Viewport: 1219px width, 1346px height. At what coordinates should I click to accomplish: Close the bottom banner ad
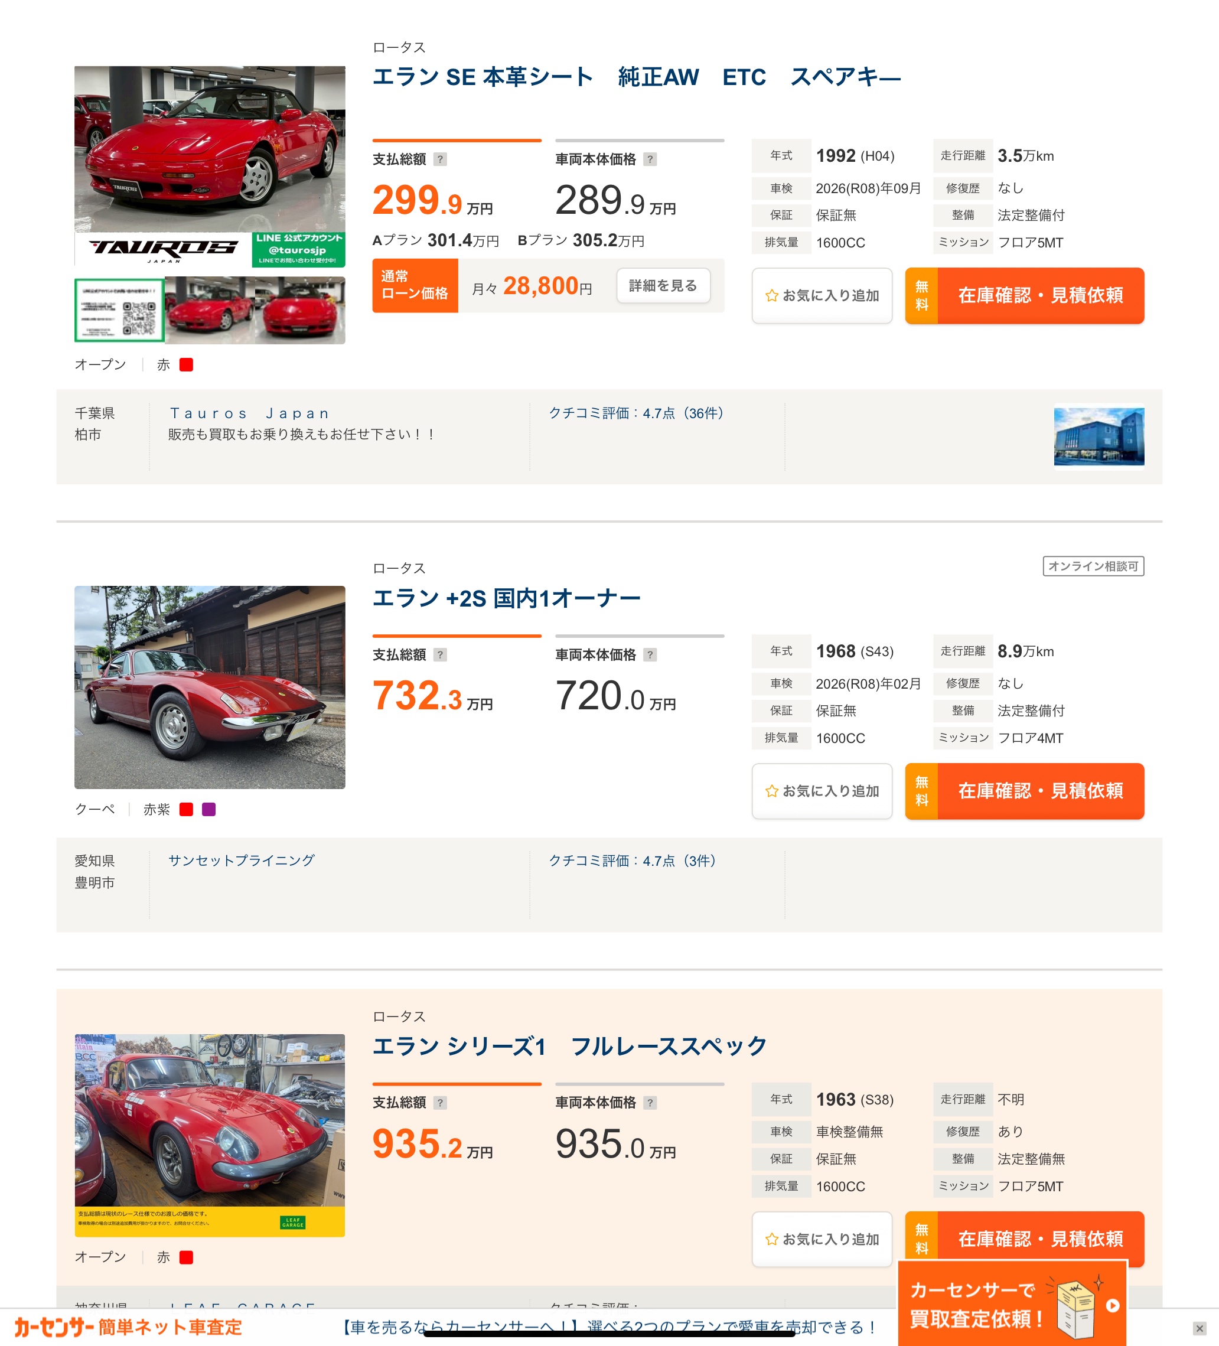pos(1199,1328)
